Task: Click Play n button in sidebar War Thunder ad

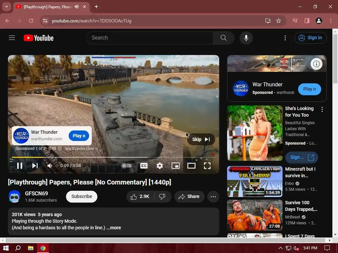Action: [309, 89]
